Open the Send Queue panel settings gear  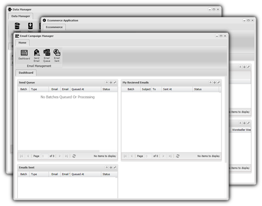111,82
